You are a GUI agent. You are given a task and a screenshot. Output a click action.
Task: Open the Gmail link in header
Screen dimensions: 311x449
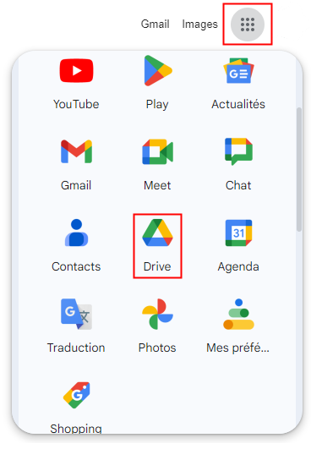pyautogui.click(x=155, y=24)
